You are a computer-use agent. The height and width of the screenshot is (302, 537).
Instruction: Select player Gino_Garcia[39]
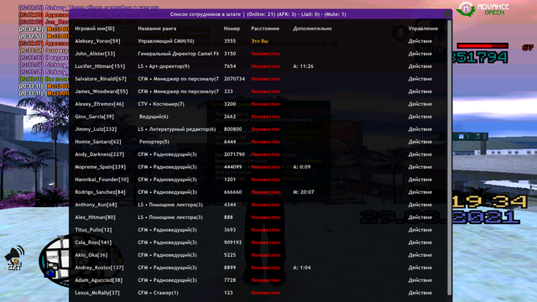click(x=94, y=117)
